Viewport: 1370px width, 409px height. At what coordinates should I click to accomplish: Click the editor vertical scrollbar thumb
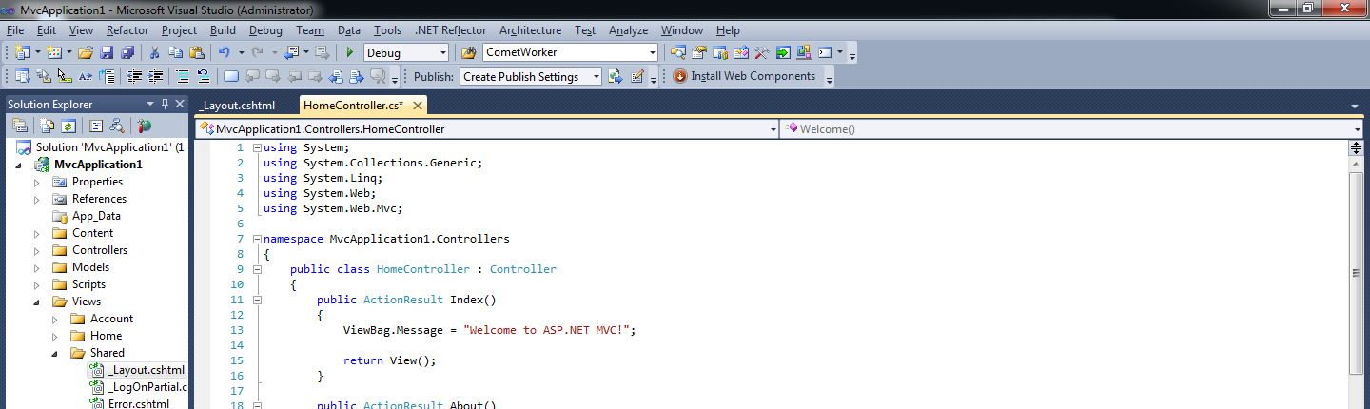coord(1356,272)
